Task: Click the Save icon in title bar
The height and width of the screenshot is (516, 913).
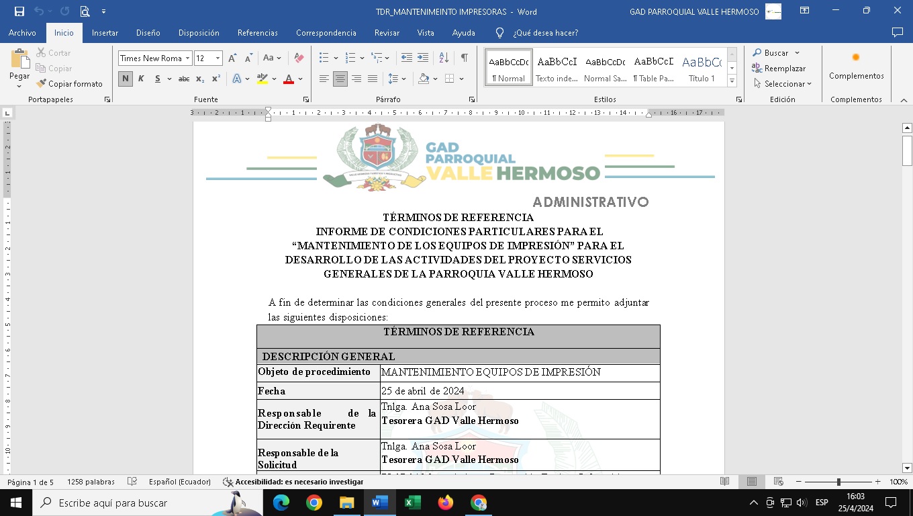Action: (x=19, y=11)
